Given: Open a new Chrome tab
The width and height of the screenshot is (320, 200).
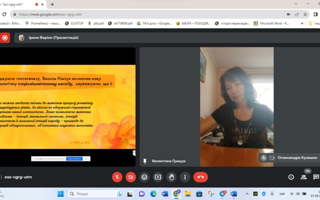Looking at the screenshot, I should [x=52, y=4].
